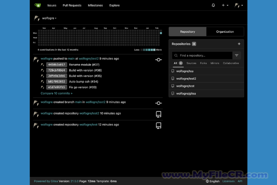Select the Sources filter tab
Viewport: 277px width, 185px height.
pos(191,63)
